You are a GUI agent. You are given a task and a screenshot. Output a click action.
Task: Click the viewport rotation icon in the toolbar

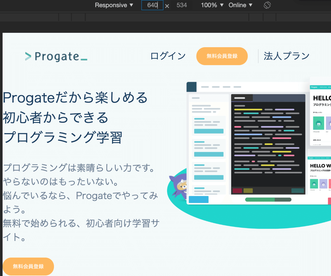(267, 5)
